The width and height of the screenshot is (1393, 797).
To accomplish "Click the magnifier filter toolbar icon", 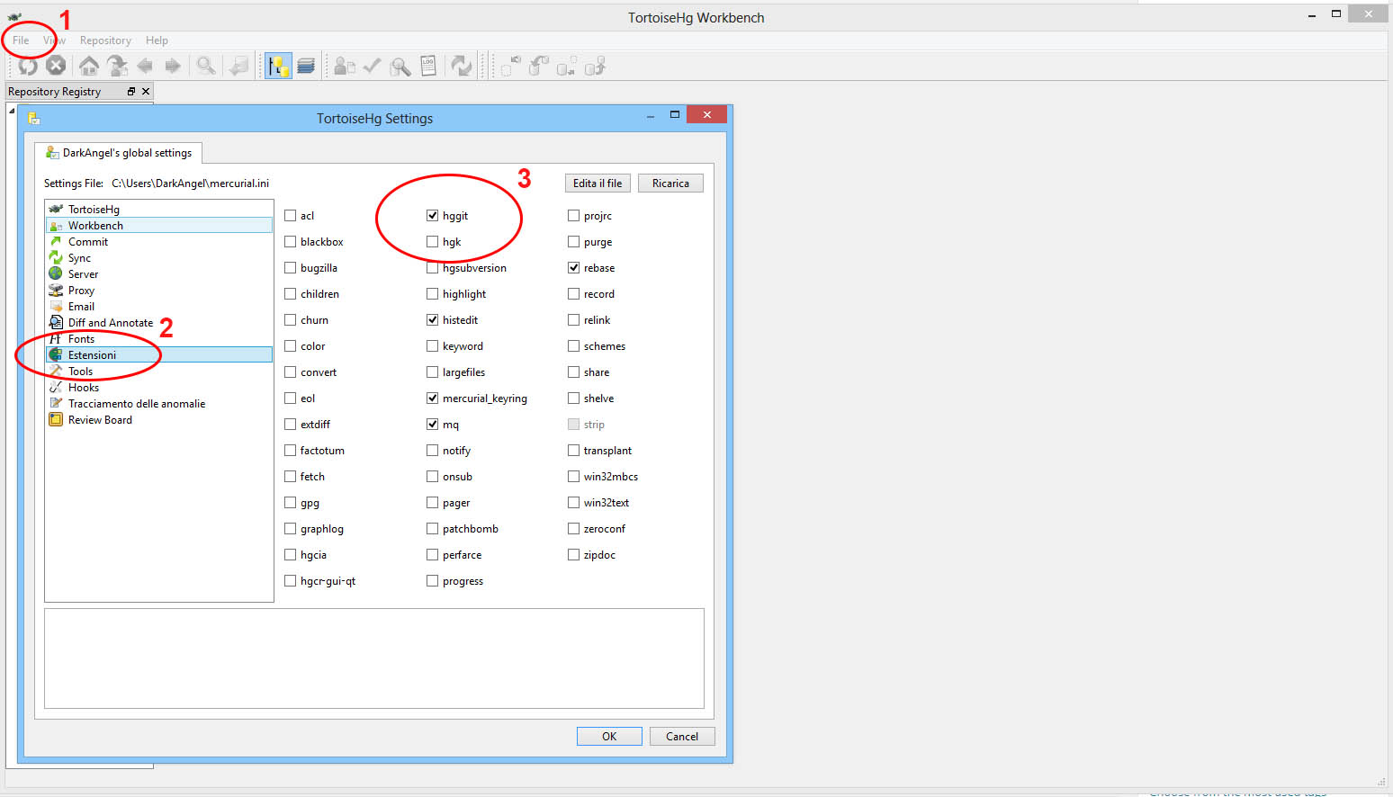I will tap(206, 66).
